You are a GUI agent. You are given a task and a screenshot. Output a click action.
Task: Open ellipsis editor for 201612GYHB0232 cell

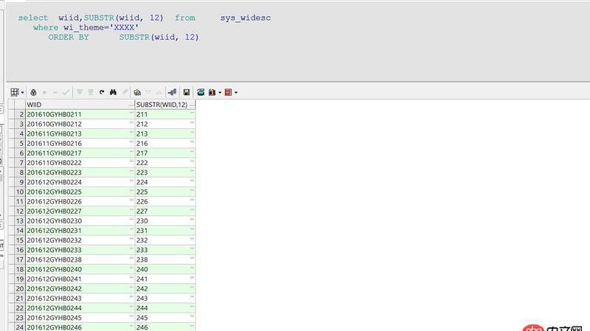[131, 238]
